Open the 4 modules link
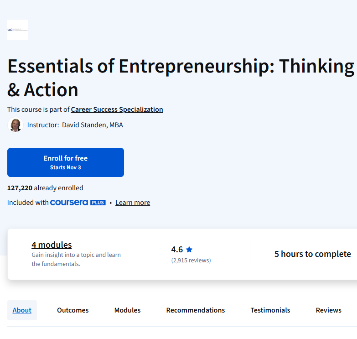Viewport: 357px width, 339px height. pyautogui.click(x=52, y=245)
